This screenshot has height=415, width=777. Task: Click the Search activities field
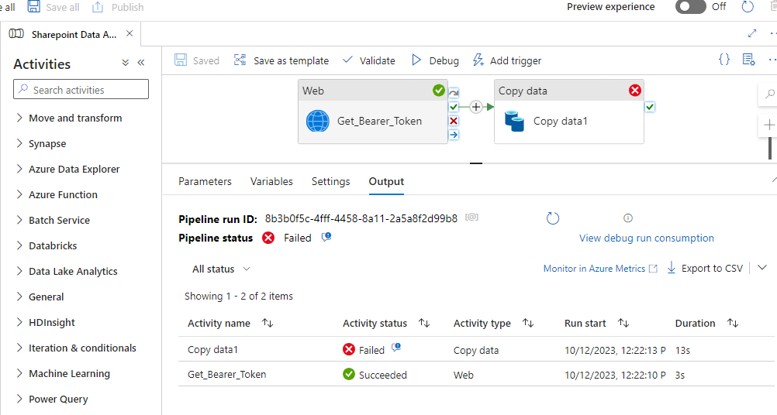point(81,90)
